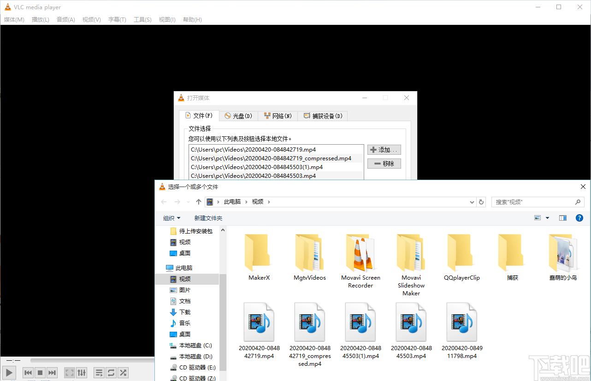The width and height of the screenshot is (591, 381).
Task: Enable loop playback with the repeat icon
Action: (111, 372)
